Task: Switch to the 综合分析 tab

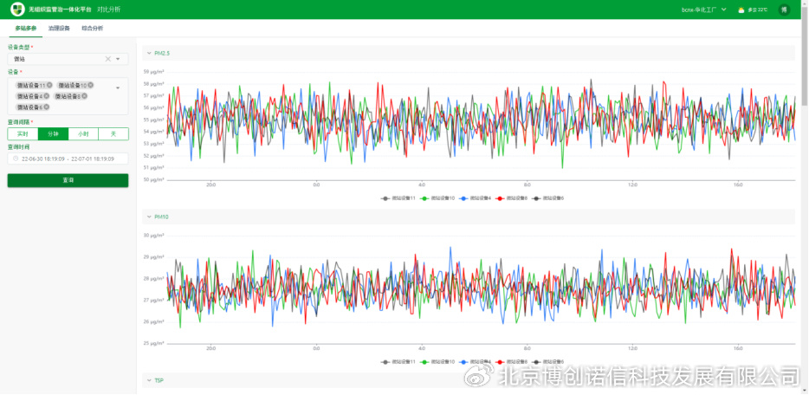Action: [x=92, y=29]
